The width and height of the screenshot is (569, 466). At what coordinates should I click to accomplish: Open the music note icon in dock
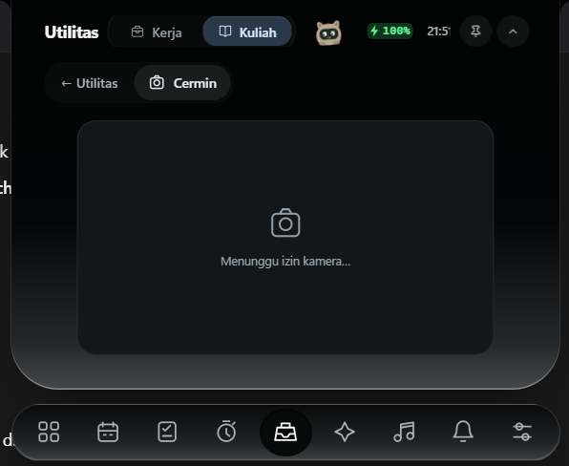point(404,432)
